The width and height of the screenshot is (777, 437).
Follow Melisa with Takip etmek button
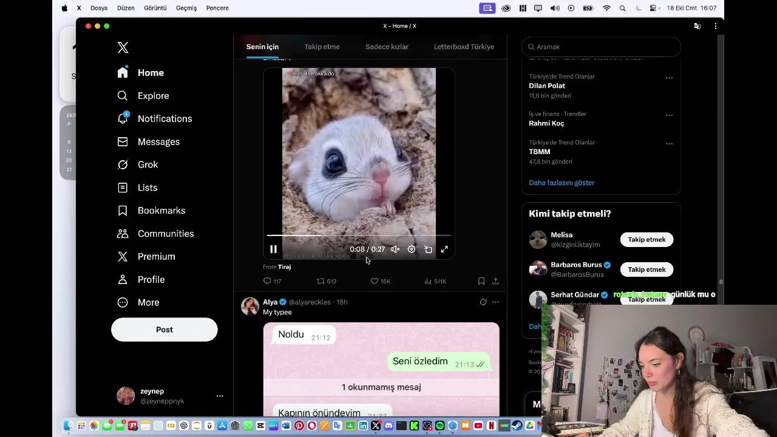(x=646, y=240)
